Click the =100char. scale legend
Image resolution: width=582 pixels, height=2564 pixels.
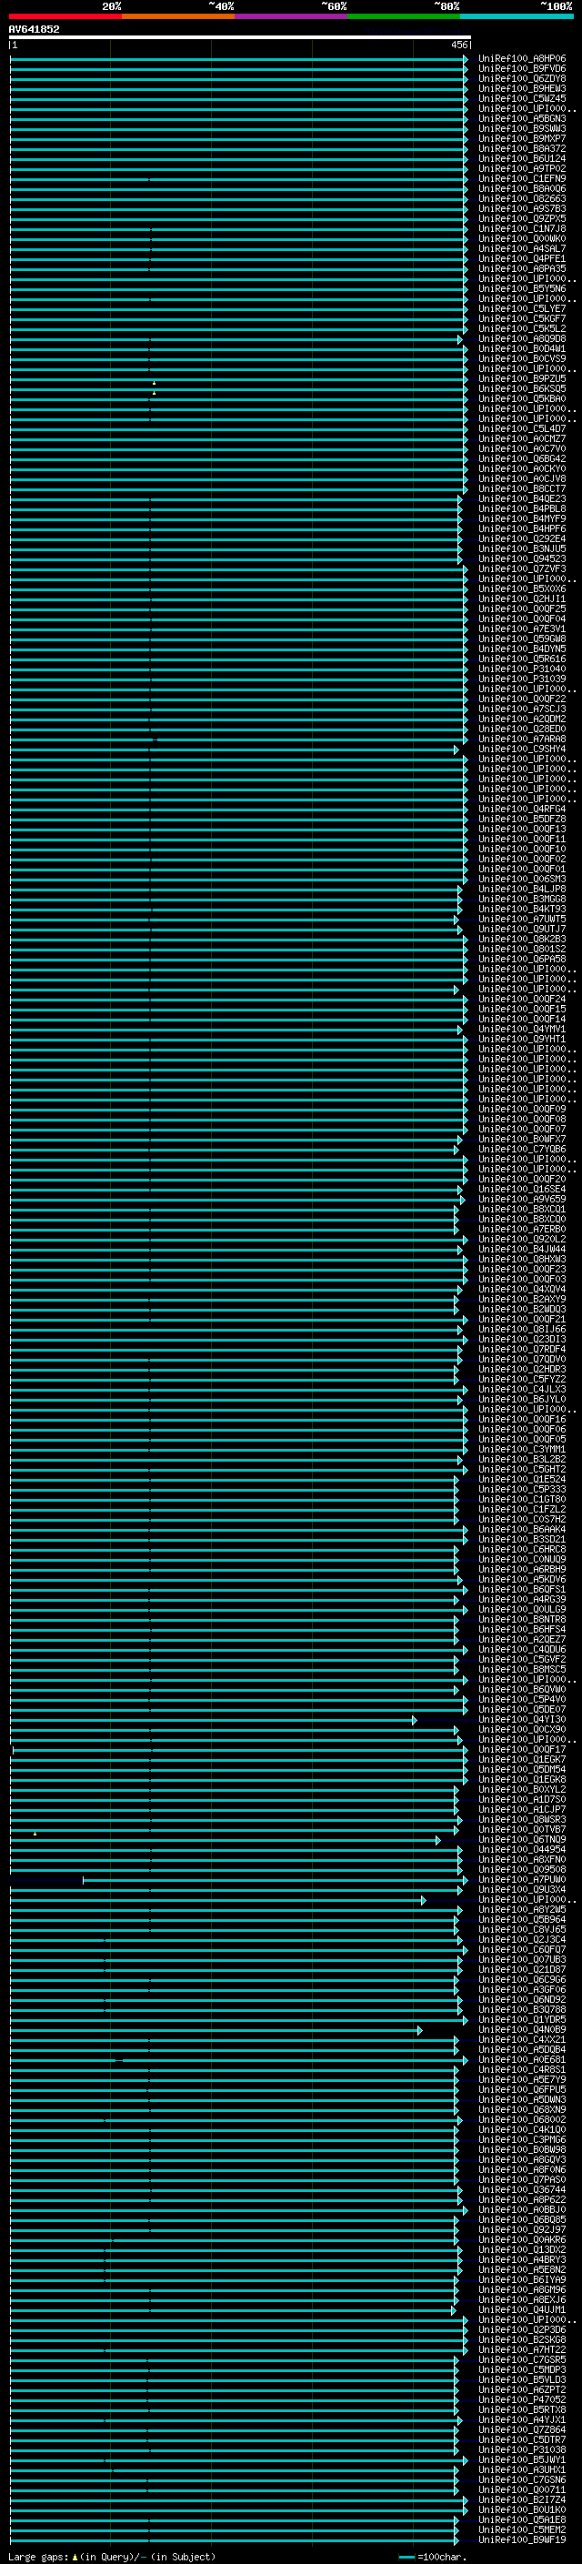coord(434,2557)
